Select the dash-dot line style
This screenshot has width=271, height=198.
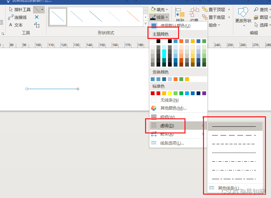click(x=235, y=162)
